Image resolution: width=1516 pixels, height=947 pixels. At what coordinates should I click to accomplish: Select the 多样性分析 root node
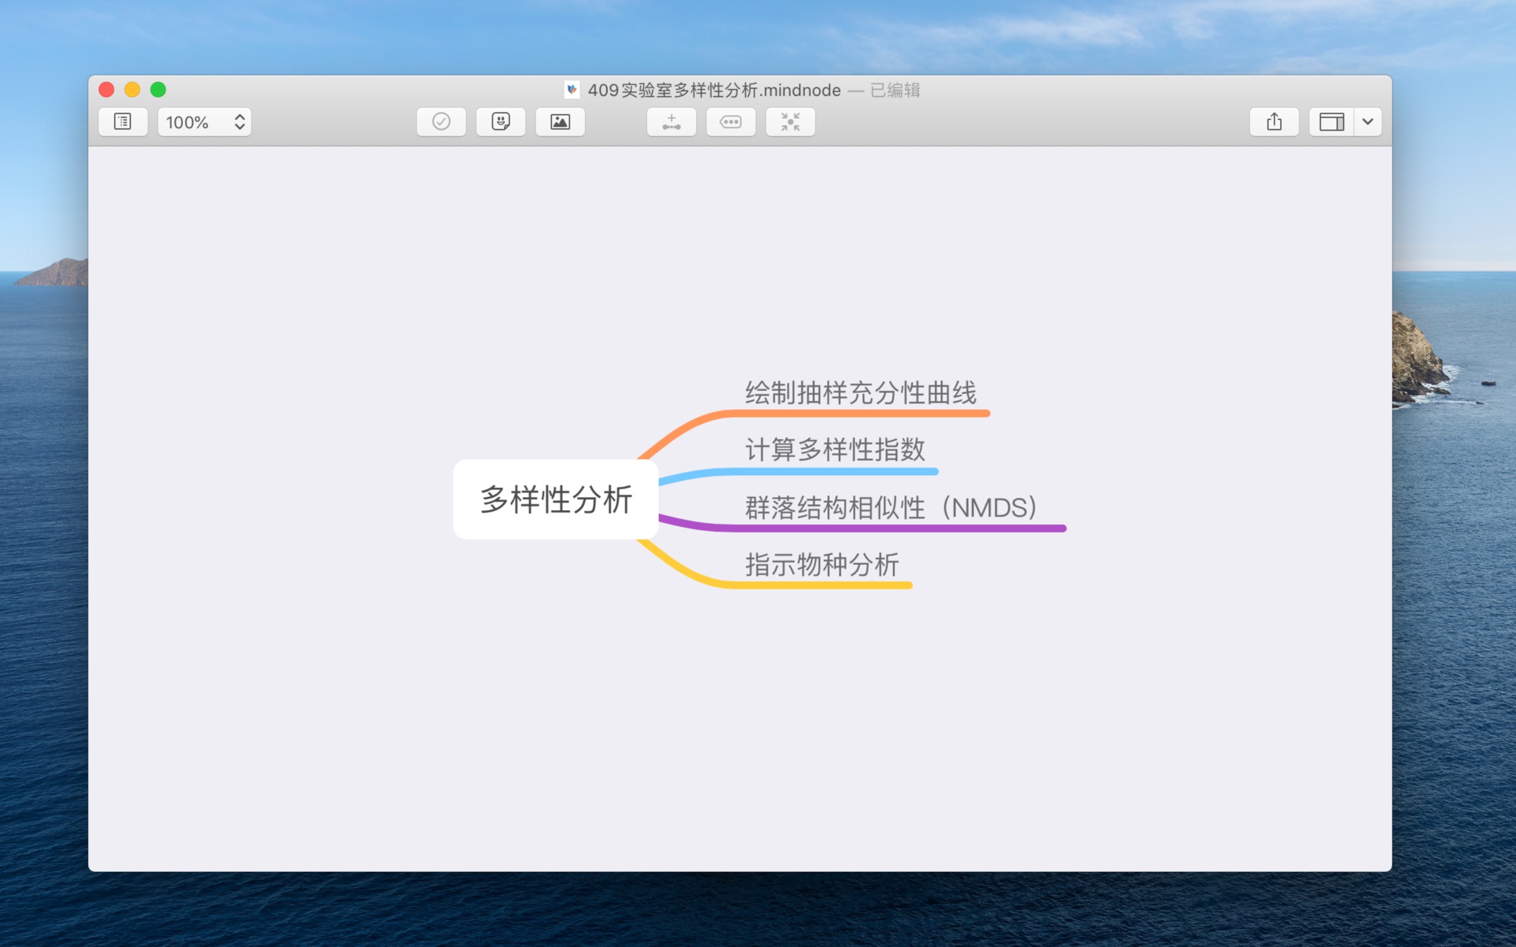coord(556,498)
